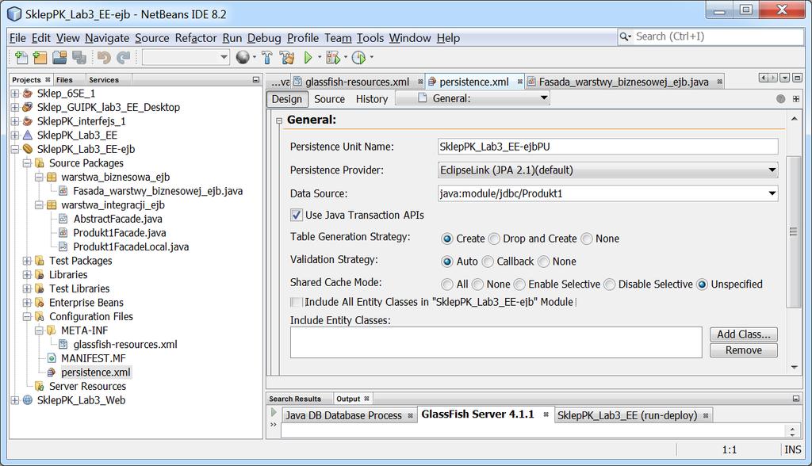Select Auto validation strategy
Screen dimensions: 812x466
point(447,262)
